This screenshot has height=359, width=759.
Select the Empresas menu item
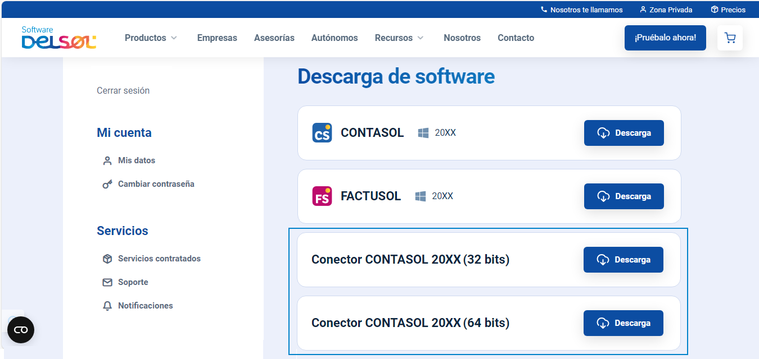coord(217,38)
